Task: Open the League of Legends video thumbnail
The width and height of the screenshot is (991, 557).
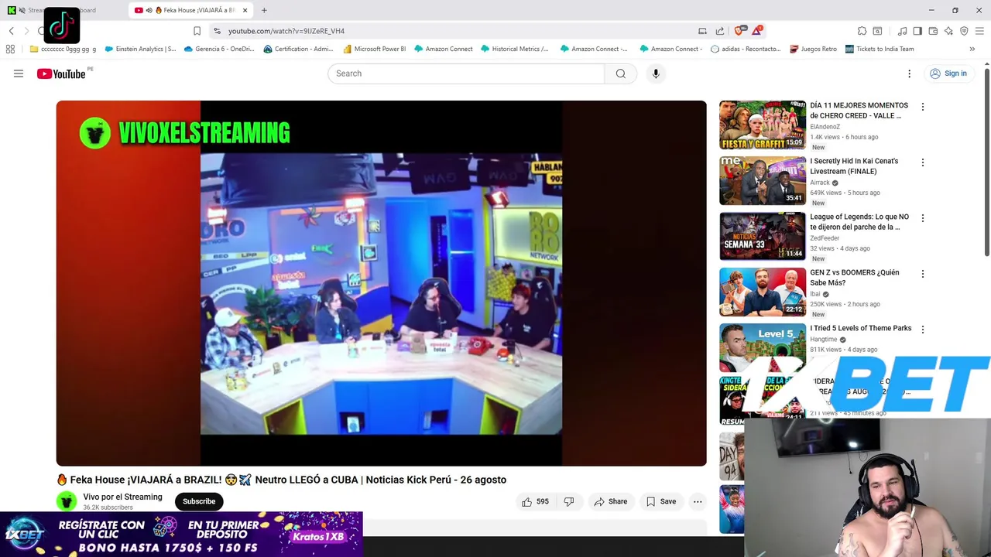Action: click(x=763, y=236)
